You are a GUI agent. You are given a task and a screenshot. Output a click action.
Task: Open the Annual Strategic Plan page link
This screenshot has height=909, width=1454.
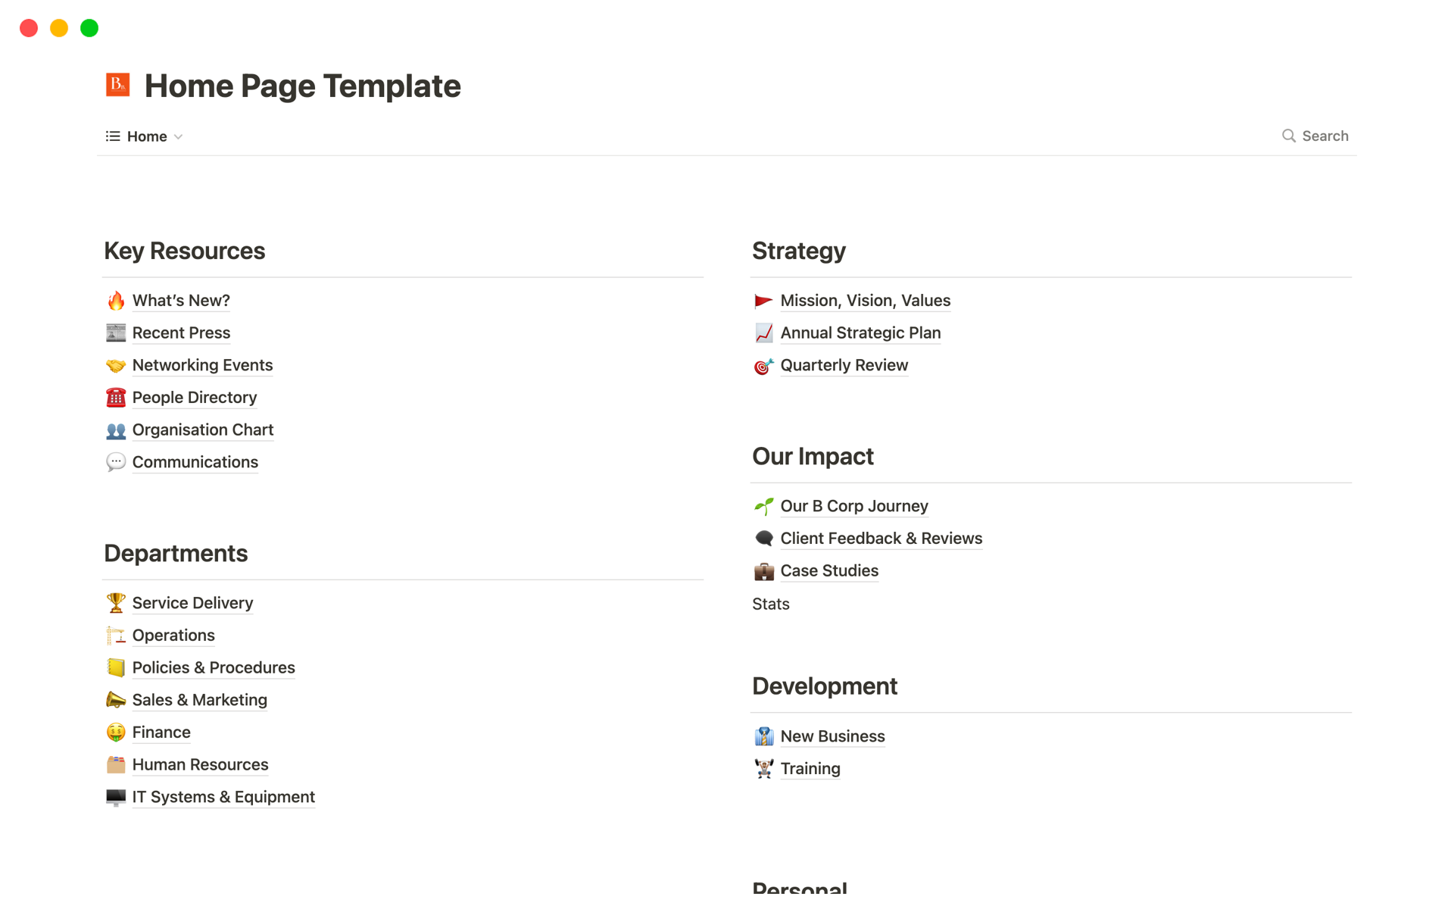point(860,333)
